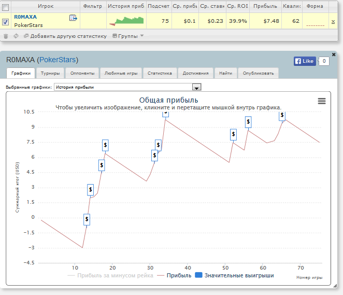Click the dollar marker at game 34 peak
343x295 pixels.
click(166, 114)
